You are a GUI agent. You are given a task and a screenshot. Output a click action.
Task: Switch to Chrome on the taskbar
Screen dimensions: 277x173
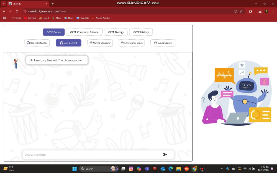pos(194,169)
